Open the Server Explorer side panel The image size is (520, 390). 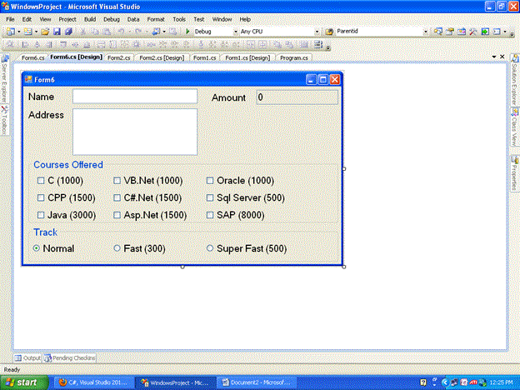click(4, 79)
